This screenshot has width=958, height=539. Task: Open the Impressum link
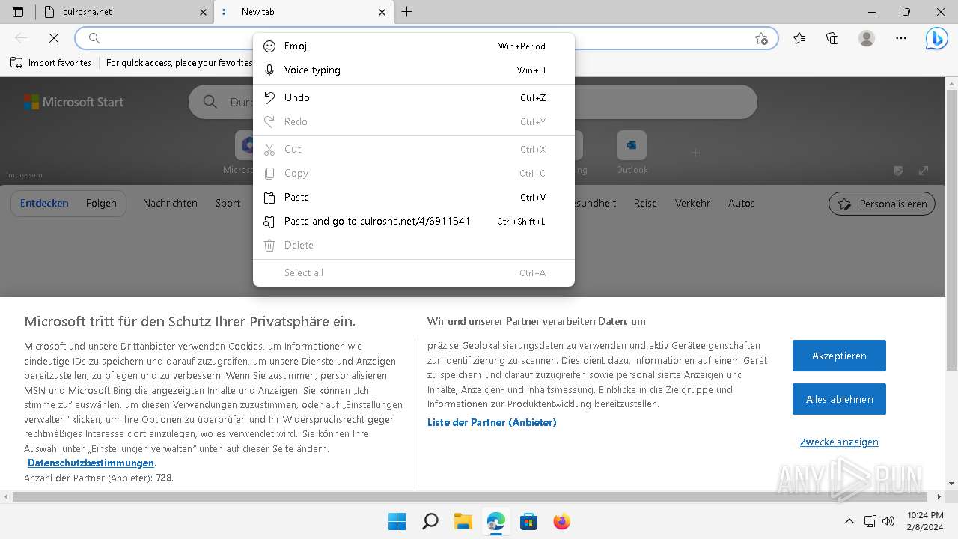point(24,175)
